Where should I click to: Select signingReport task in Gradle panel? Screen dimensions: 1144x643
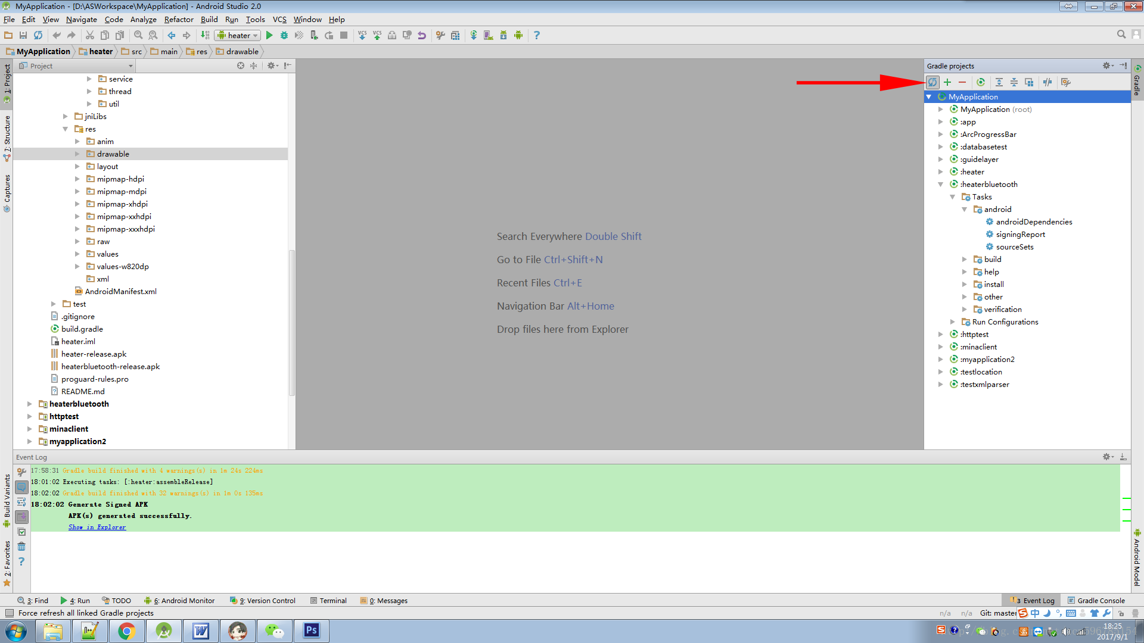pos(1020,234)
